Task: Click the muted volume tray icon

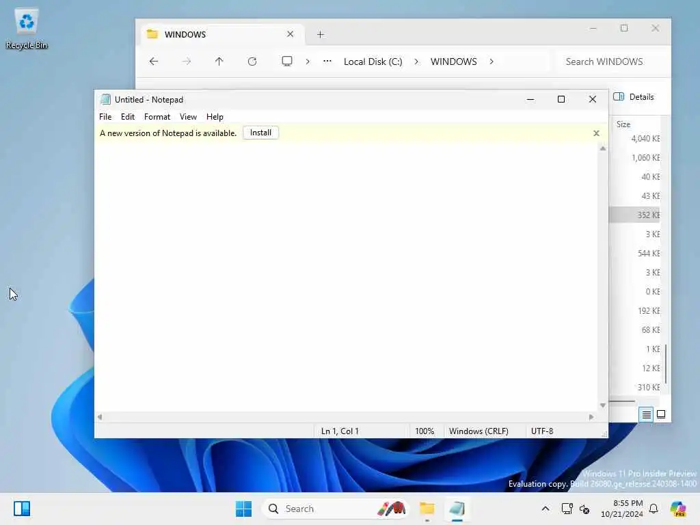Action: [584, 509]
